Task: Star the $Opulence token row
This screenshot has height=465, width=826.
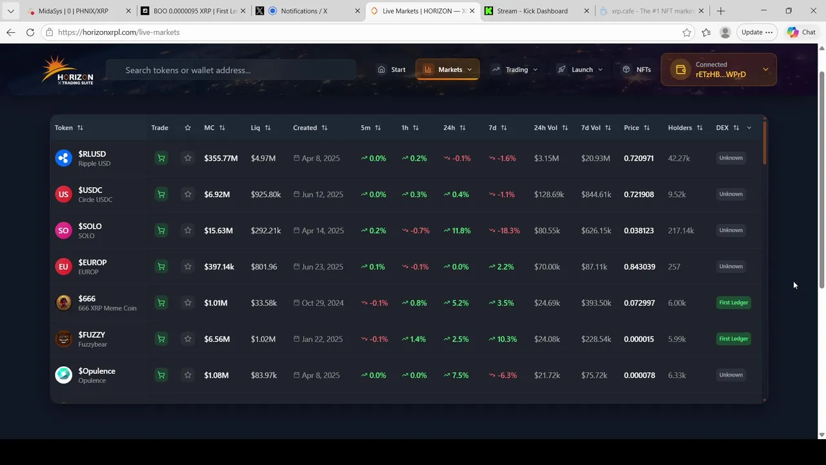Action: [x=187, y=375]
